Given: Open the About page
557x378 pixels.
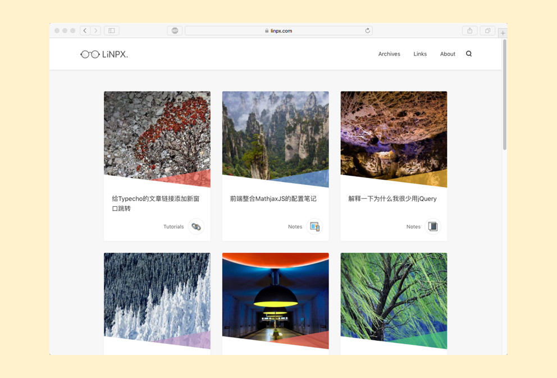Looking at the screenshot, I should [448, 54].
